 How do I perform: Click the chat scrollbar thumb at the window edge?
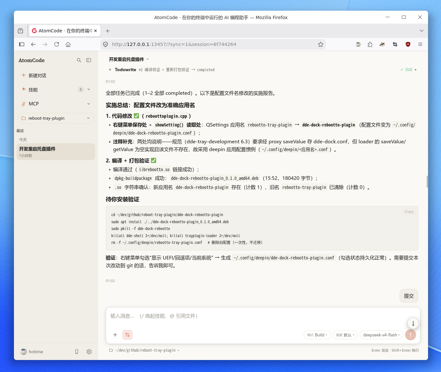coord(427,181)
